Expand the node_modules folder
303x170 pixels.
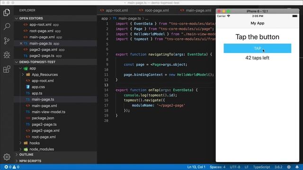20,149
